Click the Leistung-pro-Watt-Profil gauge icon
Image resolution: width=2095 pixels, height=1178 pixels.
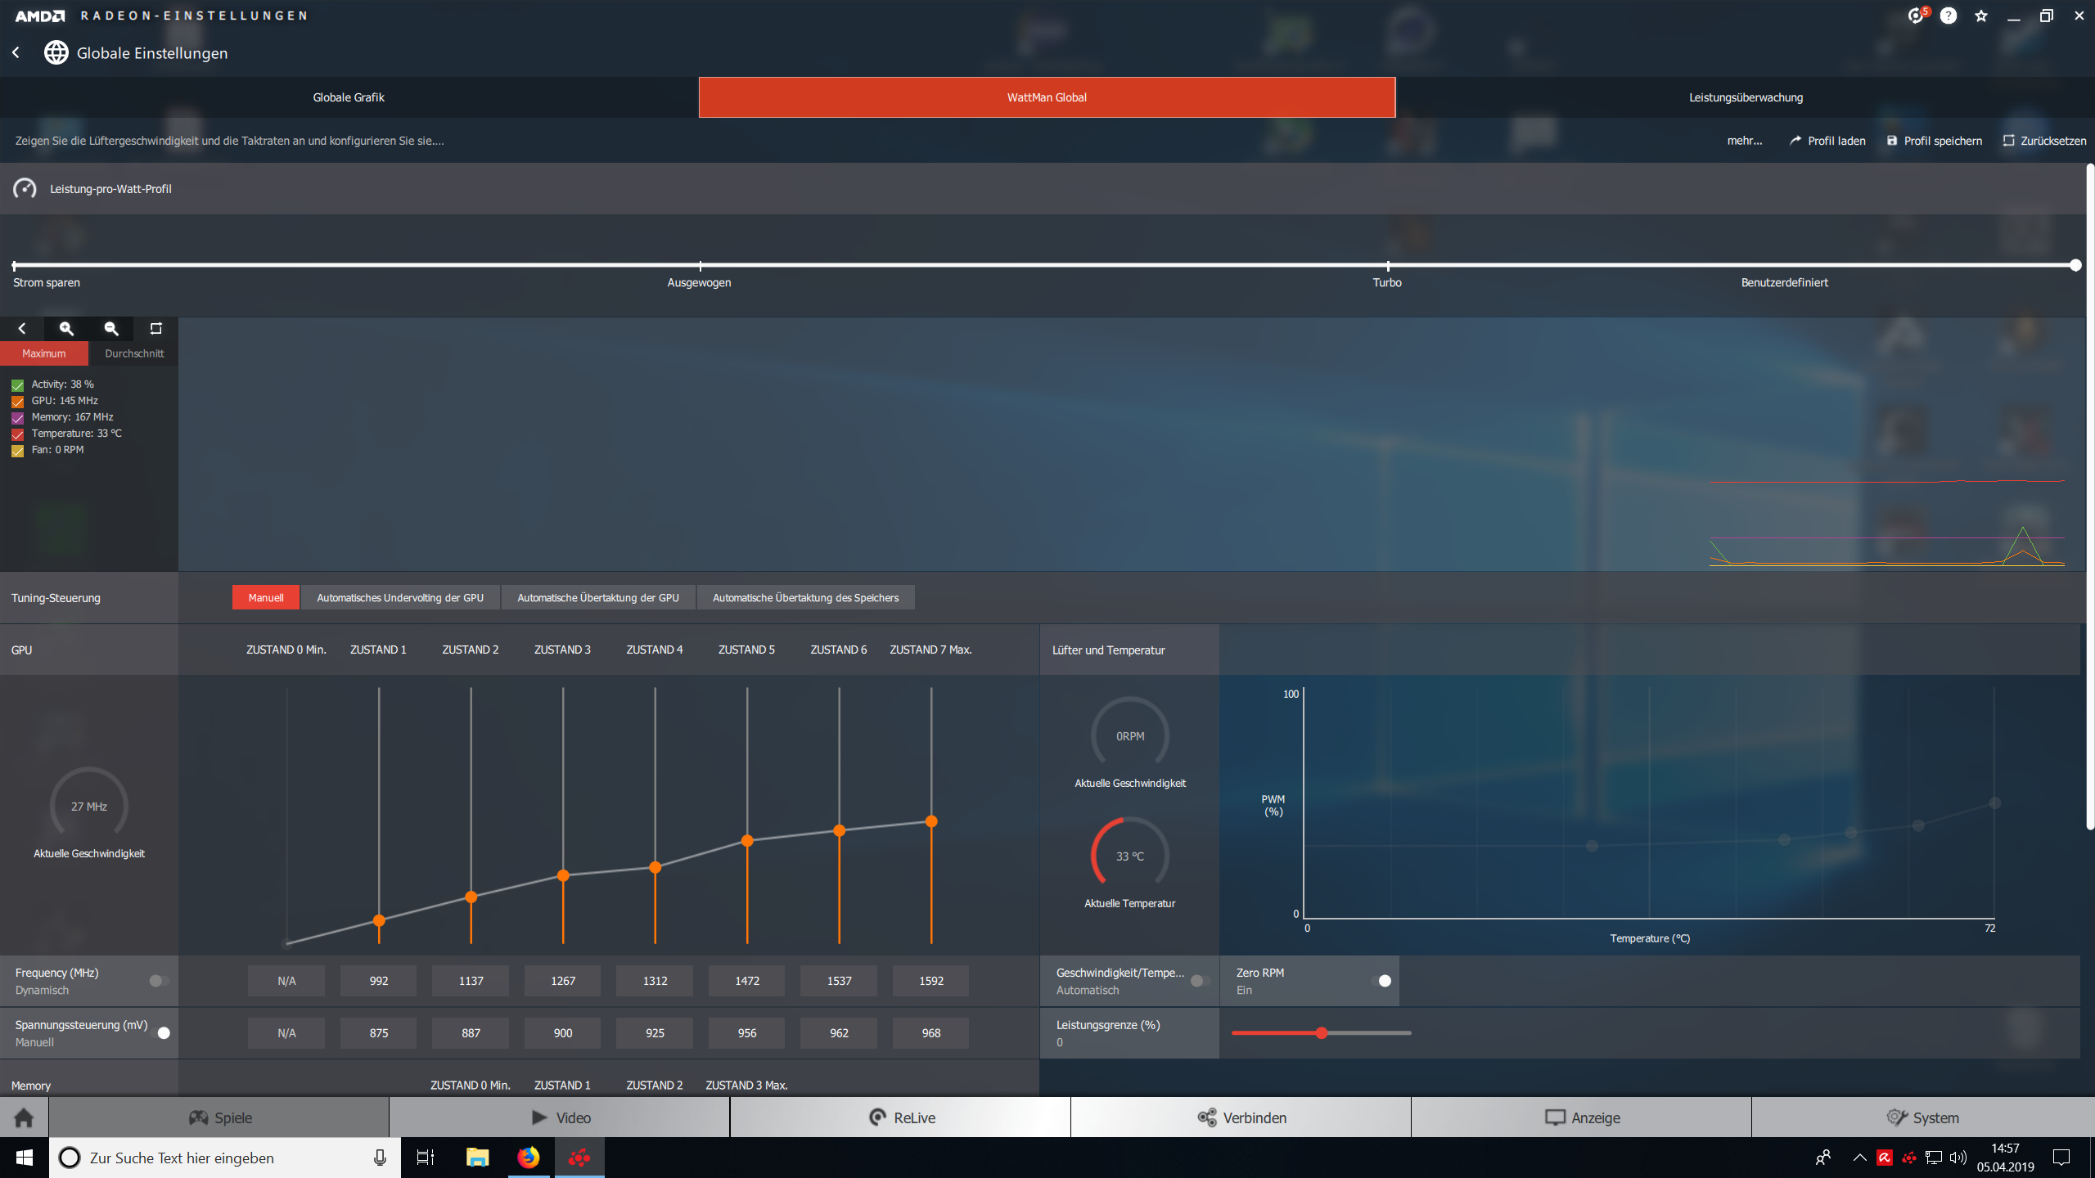(25, 189)
